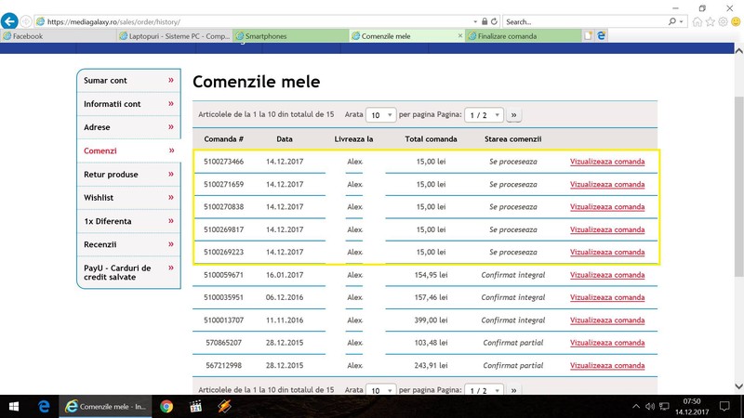This screenshot has width=744, height=418.
Task: Select the Comenzile mele taskbar window button
Action: click(x=105, y=407)
